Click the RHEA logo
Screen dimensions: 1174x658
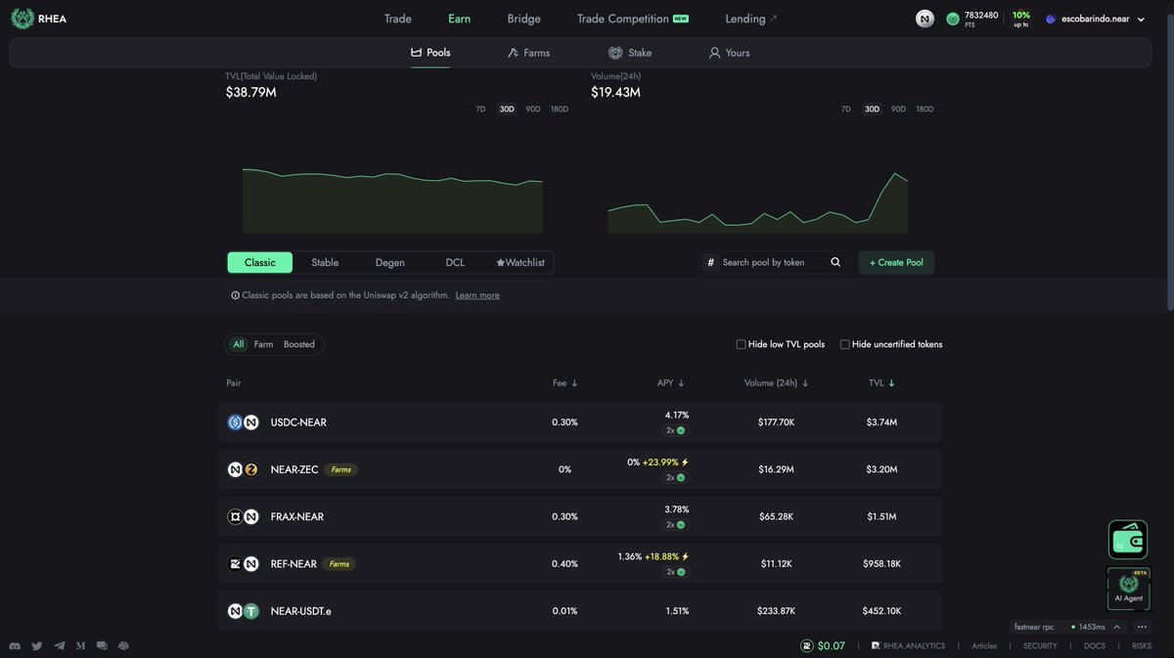pos(38,18)
